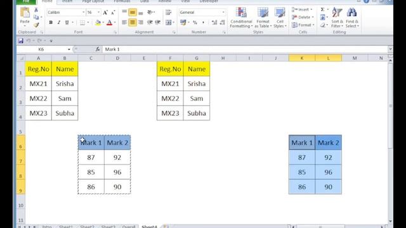Select row 6 header
This screenshot has height=228, width=406.
point(21,142)
